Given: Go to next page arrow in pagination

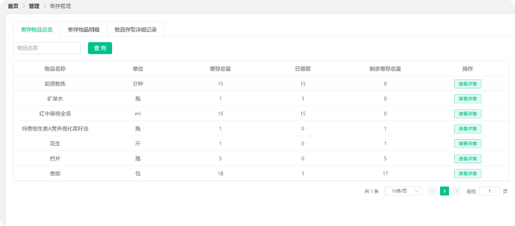Looking at the screenshot, I should tap(457, 191).
